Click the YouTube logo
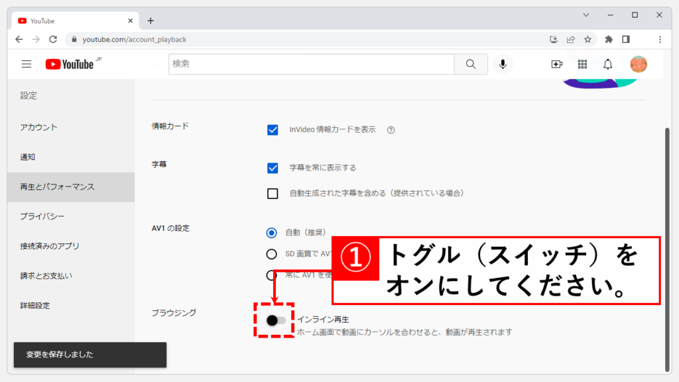679x382 pixels. point(70,64)
